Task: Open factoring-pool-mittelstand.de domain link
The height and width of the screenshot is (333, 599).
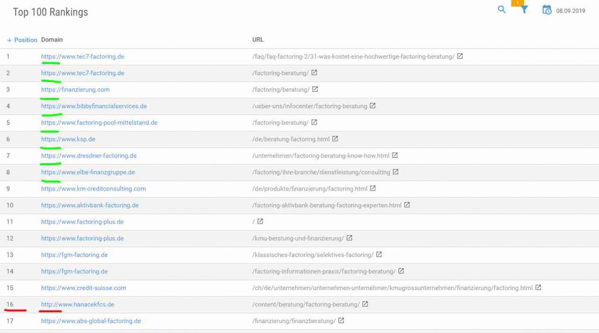Action: click(x=99, y=122)
